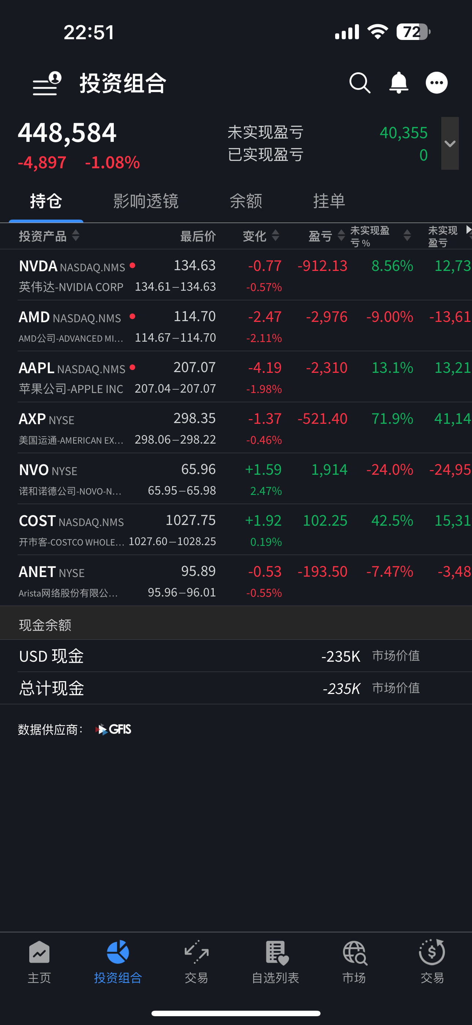Open notifications bell icon
472x1025 pixels.
[398, 83]
